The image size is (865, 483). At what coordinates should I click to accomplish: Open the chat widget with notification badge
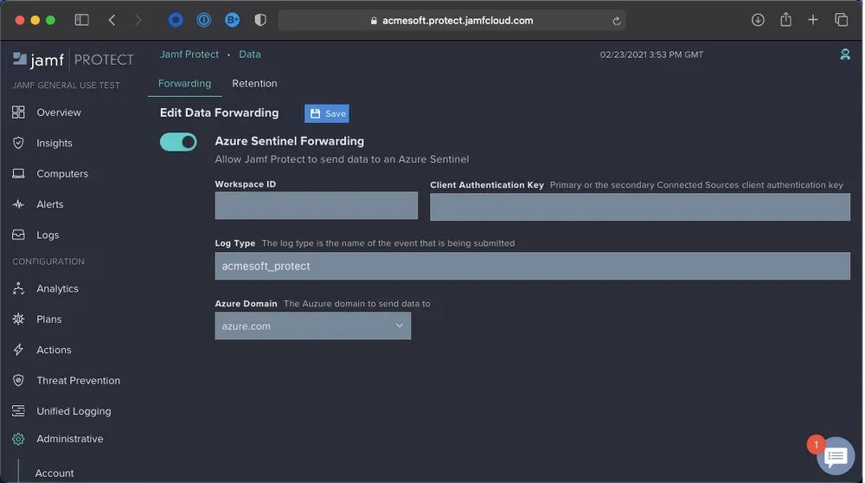(836, 456)
